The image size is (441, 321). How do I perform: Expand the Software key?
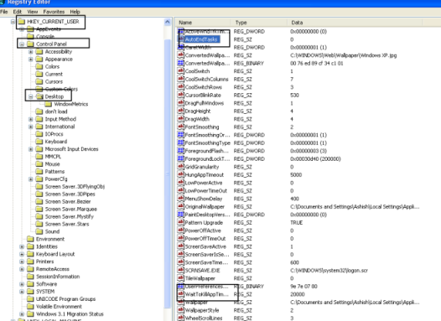(x=22, y=284)
